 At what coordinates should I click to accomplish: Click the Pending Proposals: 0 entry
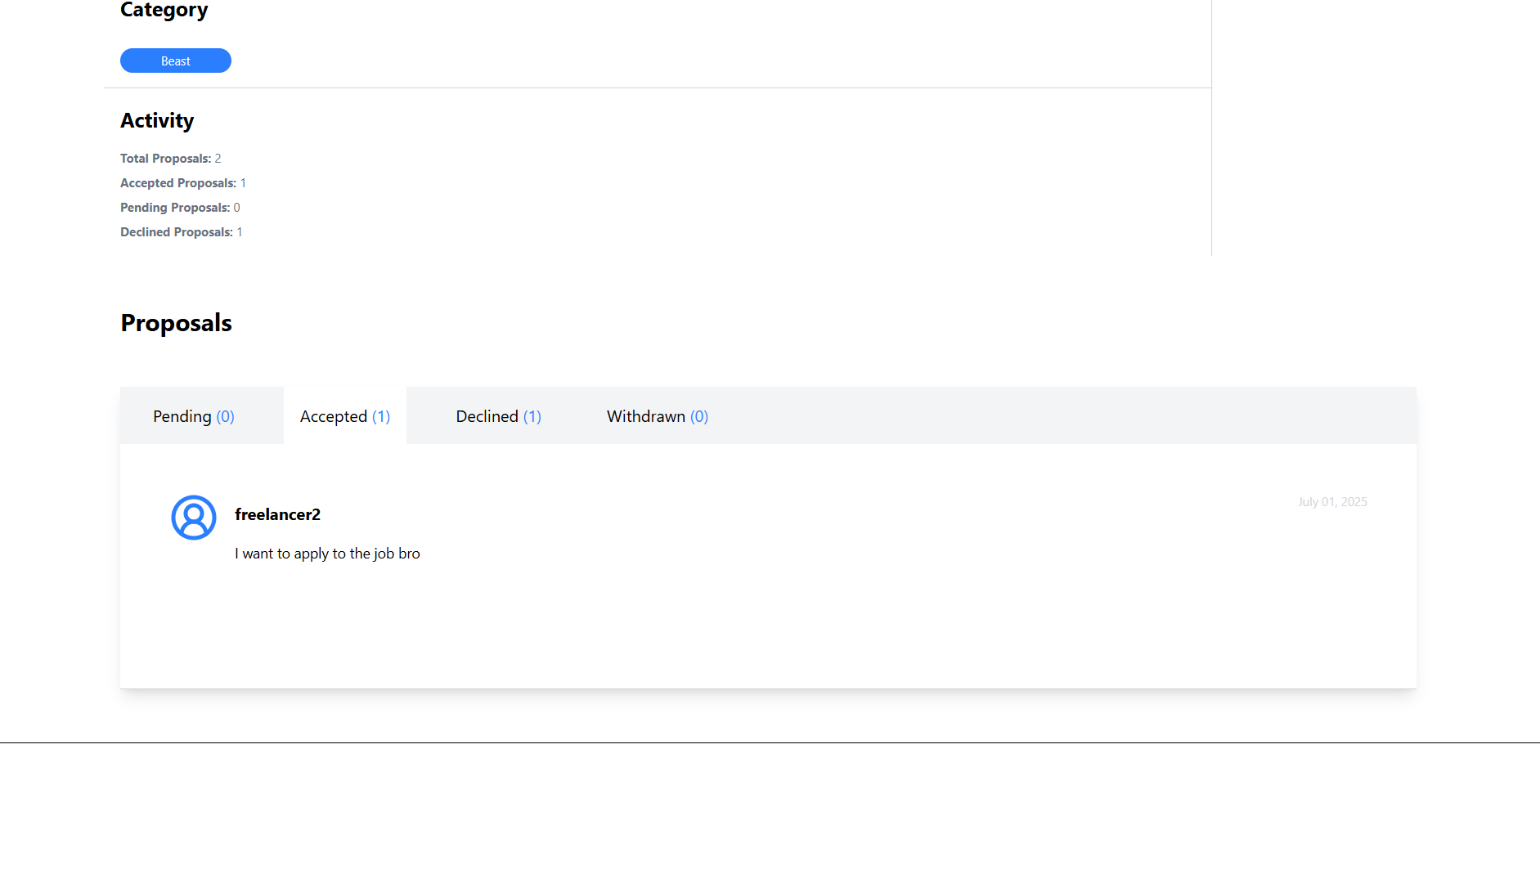pos(180,208)
